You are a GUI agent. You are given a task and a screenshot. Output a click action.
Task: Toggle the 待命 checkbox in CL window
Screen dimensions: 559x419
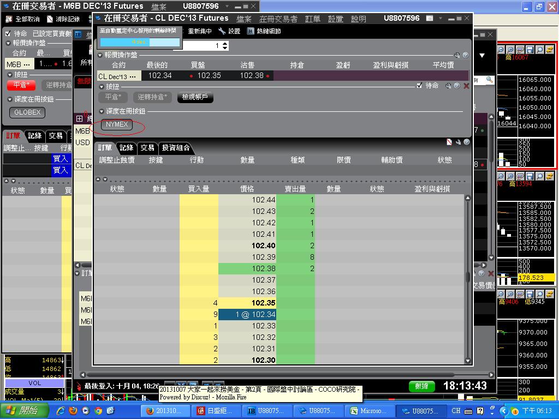(x=420, y=86)
